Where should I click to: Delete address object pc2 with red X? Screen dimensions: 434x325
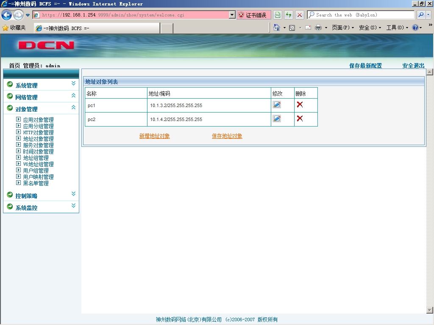pyautogui.click(x=300, y=118)
